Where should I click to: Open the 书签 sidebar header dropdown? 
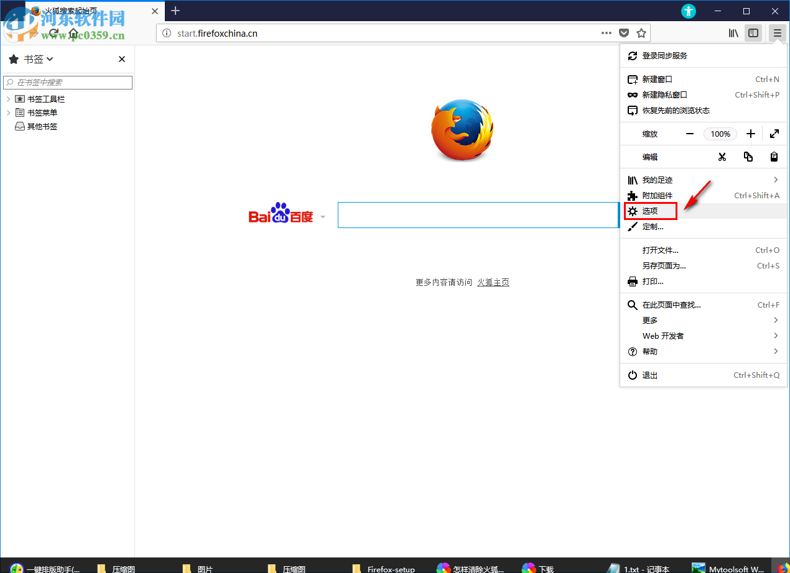31,59
